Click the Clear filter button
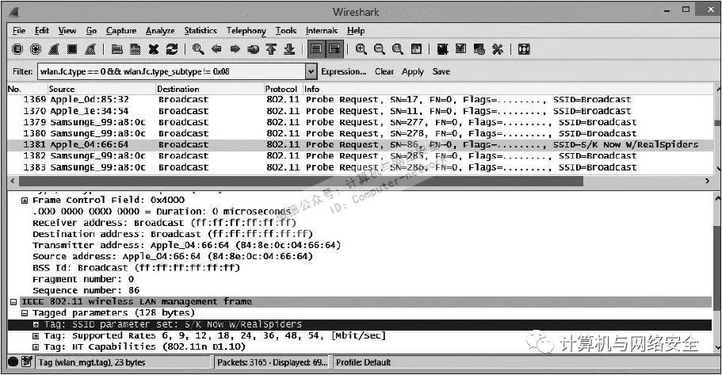Viewport: 722px width, 375px height. 384,71
